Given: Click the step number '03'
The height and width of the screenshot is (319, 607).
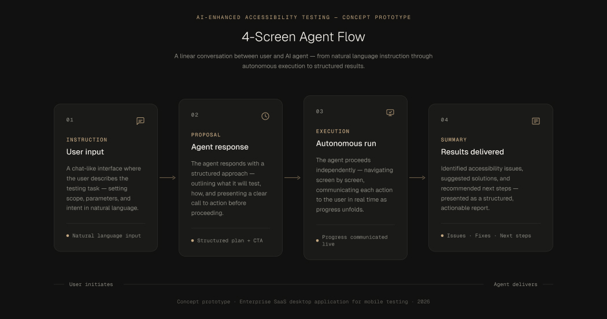Looking at the screenshot, I should [x=319, y=111].
